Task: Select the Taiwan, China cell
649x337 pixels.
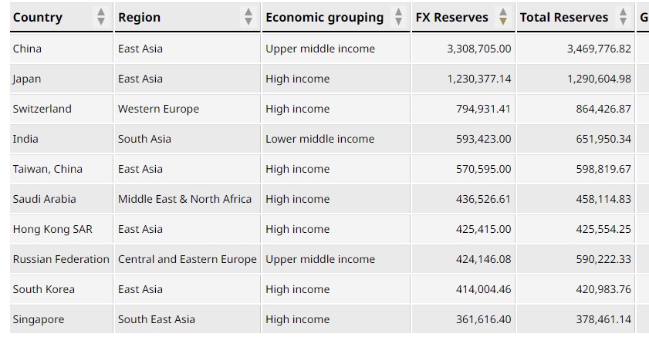Action: pos(47,169)
